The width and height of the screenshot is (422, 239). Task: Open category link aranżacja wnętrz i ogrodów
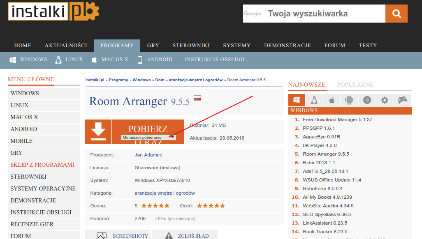coord(165,193)
